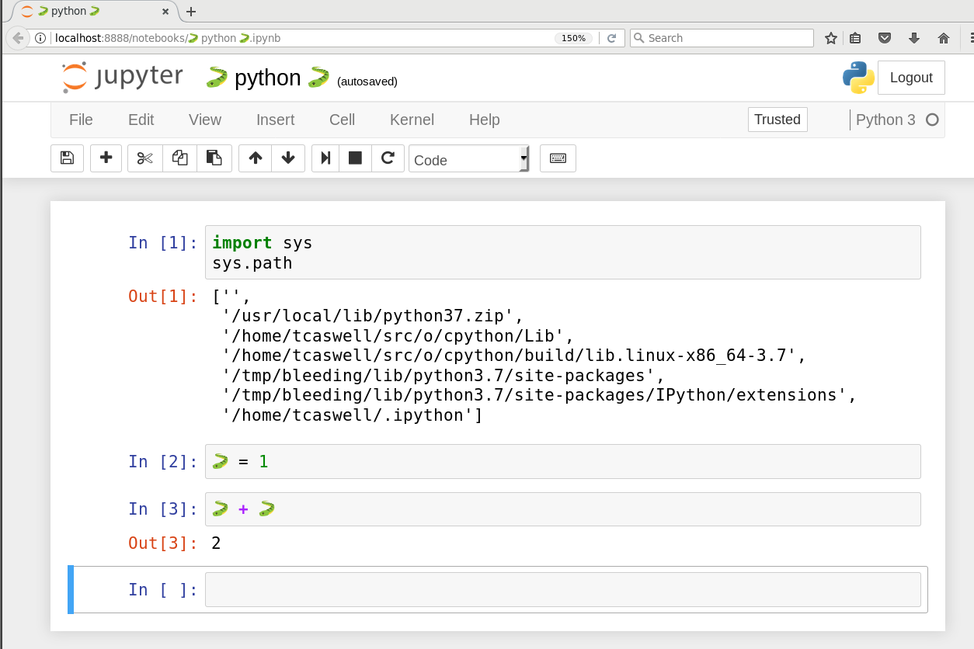Click the '/usr/local/lib/python37.zip' output line
This screenshot has height=649, width=974.
(374, 316)
